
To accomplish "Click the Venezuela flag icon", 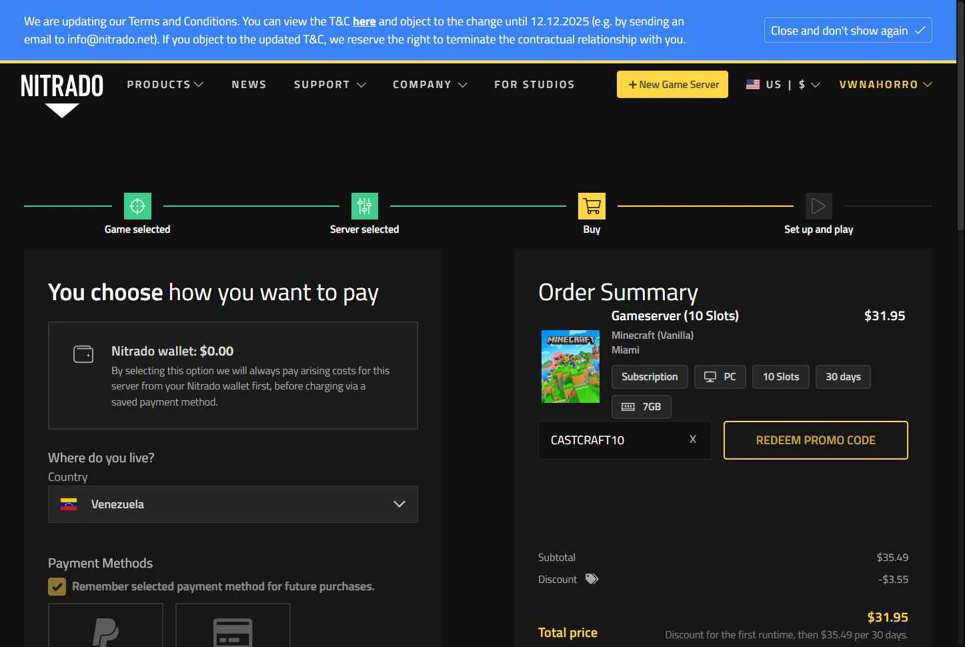I will 69,504.
